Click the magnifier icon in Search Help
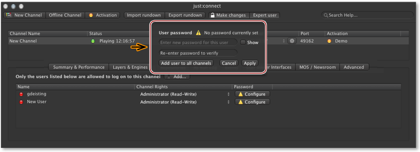Image resolution: width=420 pixels, height=152 pixels. tap(326, 16)
